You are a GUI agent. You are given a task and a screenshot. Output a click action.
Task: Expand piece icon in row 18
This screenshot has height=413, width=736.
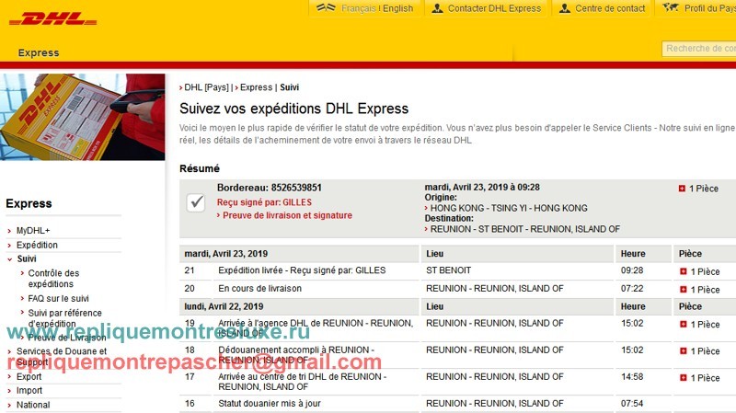pos(683,350)
